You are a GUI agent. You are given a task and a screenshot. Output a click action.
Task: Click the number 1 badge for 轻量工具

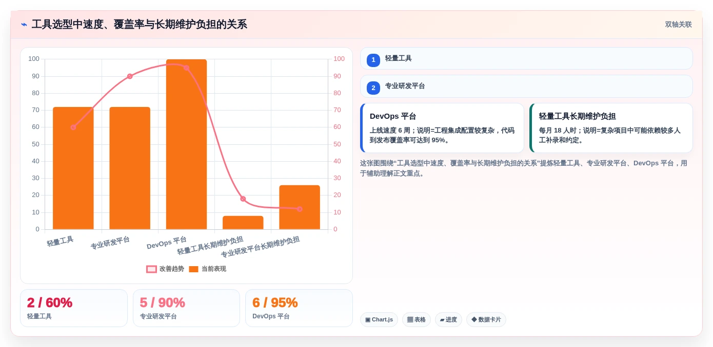[x=373, y=60]
